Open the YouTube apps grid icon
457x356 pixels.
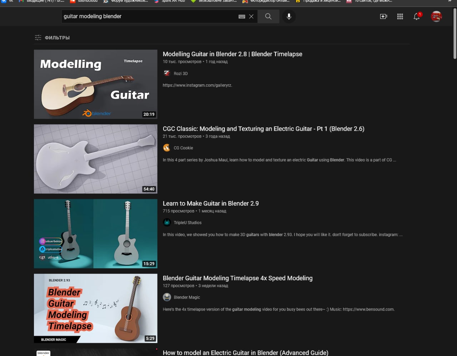tap(400, 16)
